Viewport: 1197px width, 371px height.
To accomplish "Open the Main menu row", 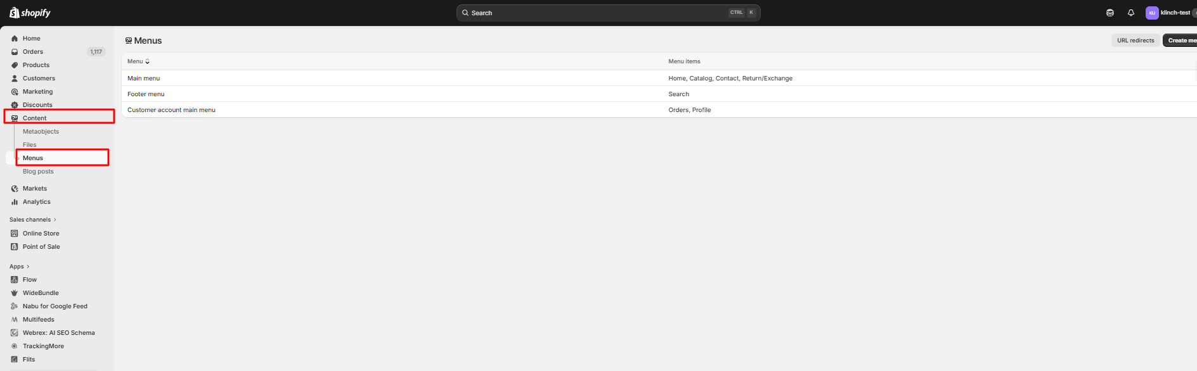I will coord(144,79).
